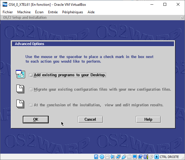Open the Machine menu
The image size is (185, 160).
point(24,12)
